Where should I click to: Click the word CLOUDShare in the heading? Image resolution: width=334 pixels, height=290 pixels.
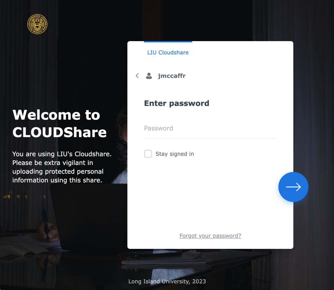pyautogui.click(x=59, y=132)
